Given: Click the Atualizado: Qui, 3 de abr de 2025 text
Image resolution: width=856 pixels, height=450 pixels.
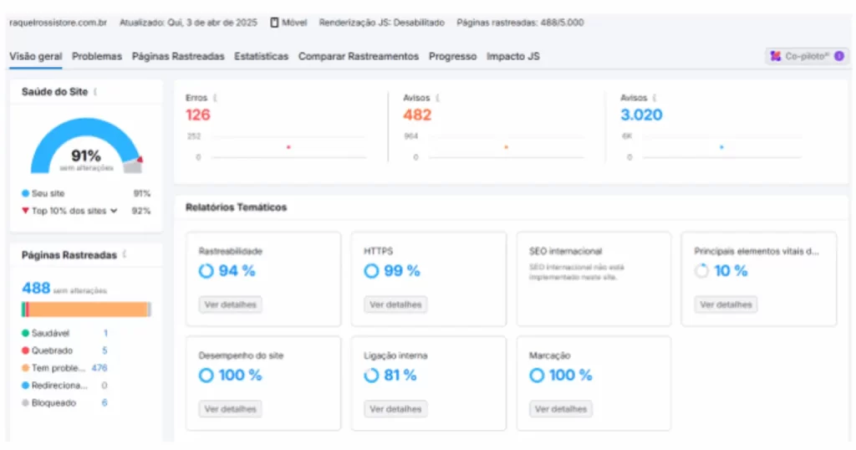Looking at the screenshot, I should (188, 23).
